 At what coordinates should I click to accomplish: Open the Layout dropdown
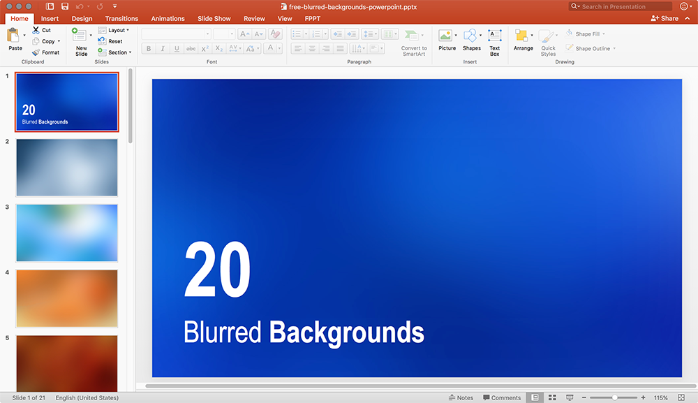(x=114, y=30)
